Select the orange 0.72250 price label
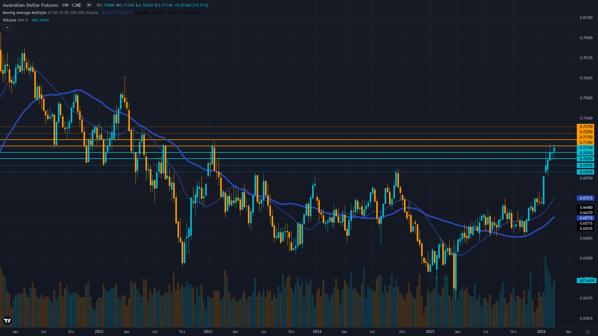The height and width of the screenshot is (336, 598). [x=586, y=132]
